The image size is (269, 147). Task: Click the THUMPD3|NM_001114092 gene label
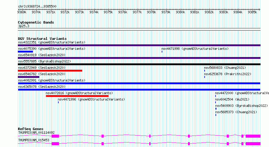point(36,133)
